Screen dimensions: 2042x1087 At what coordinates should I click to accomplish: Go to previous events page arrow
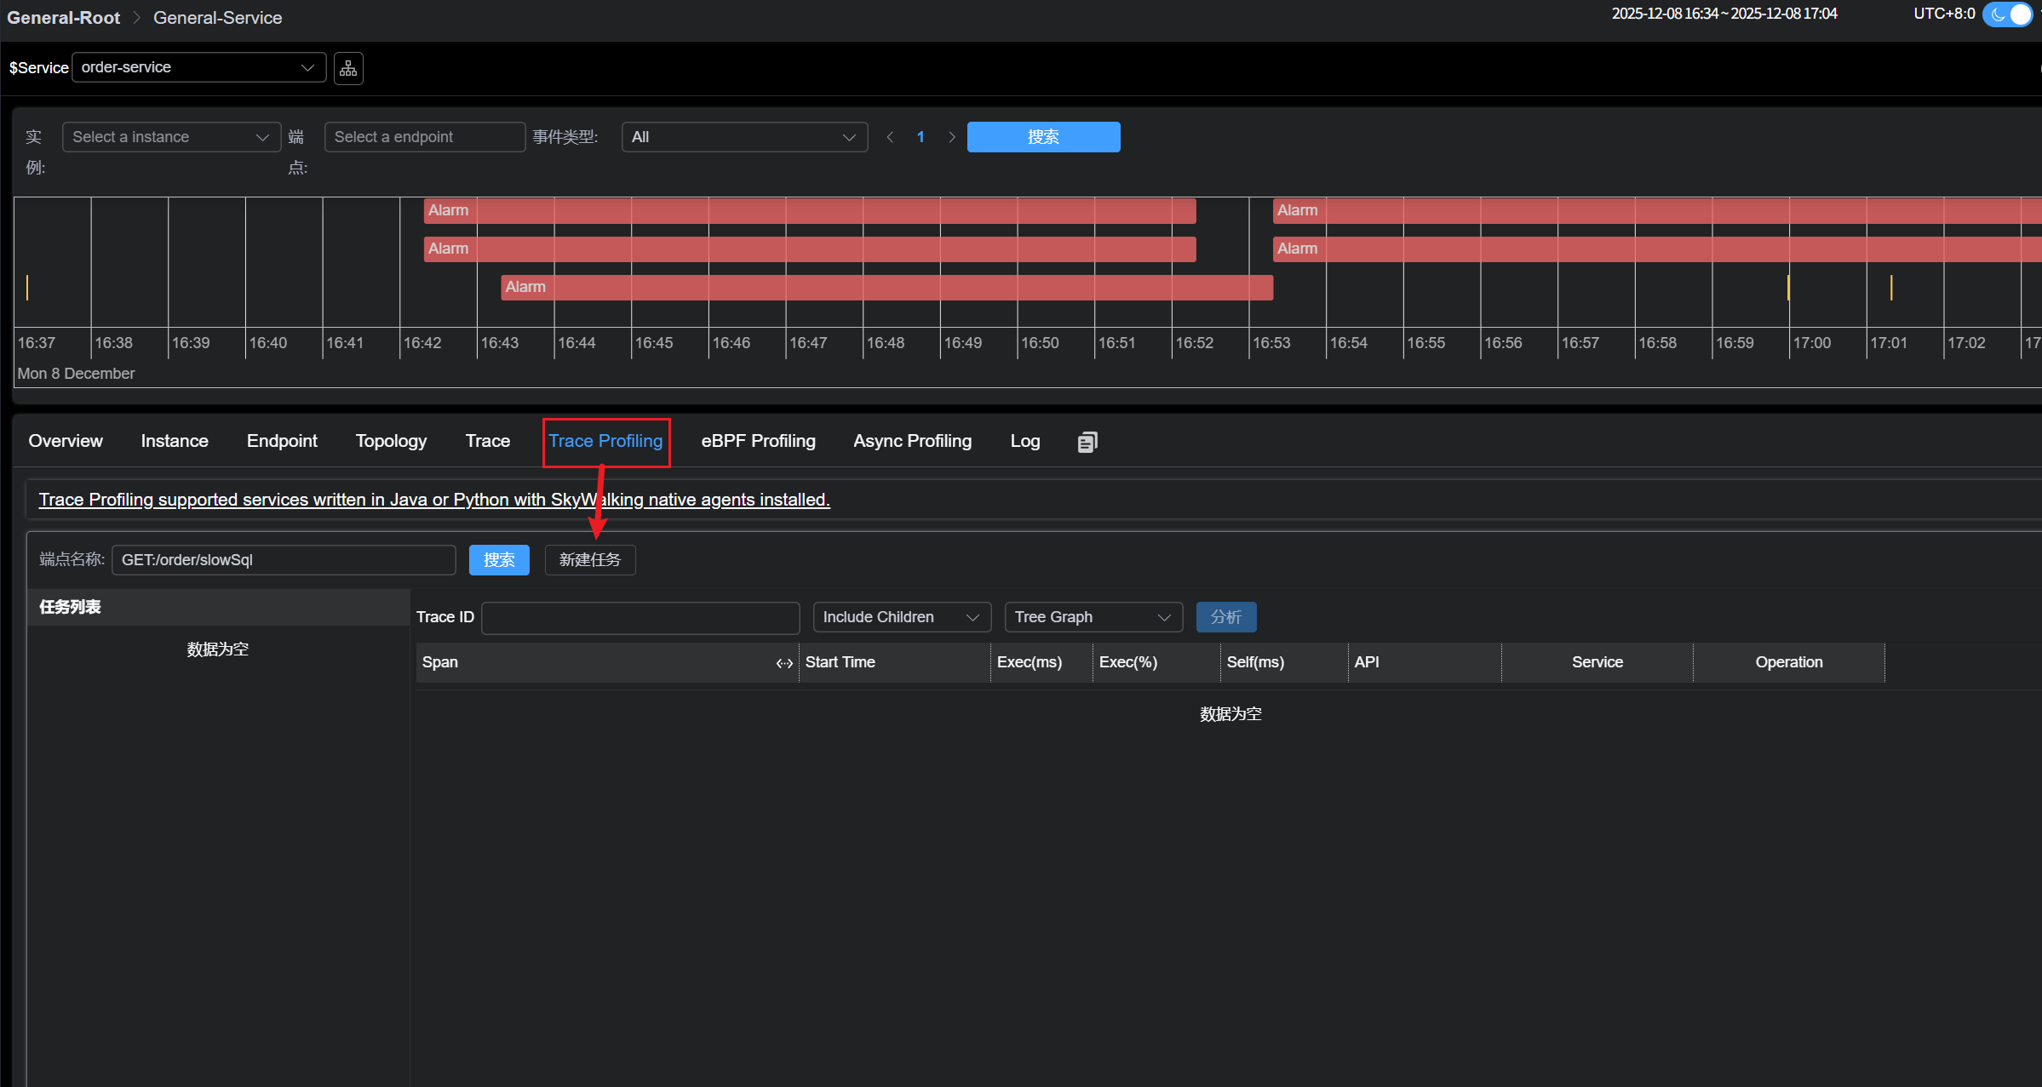[890, 137]
